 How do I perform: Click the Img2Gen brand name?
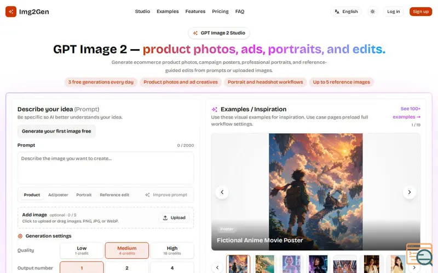coord(34,11)
